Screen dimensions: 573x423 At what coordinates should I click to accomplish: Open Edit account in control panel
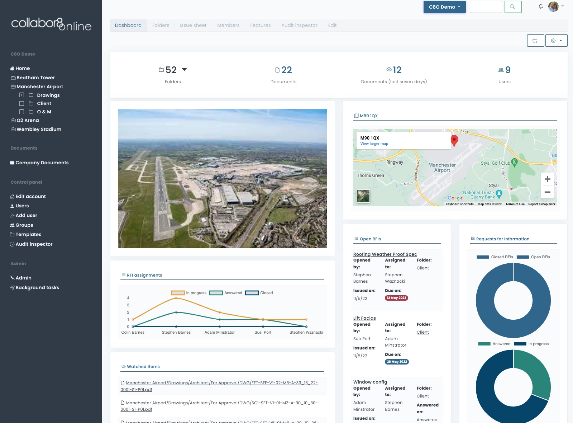point(28,196)
